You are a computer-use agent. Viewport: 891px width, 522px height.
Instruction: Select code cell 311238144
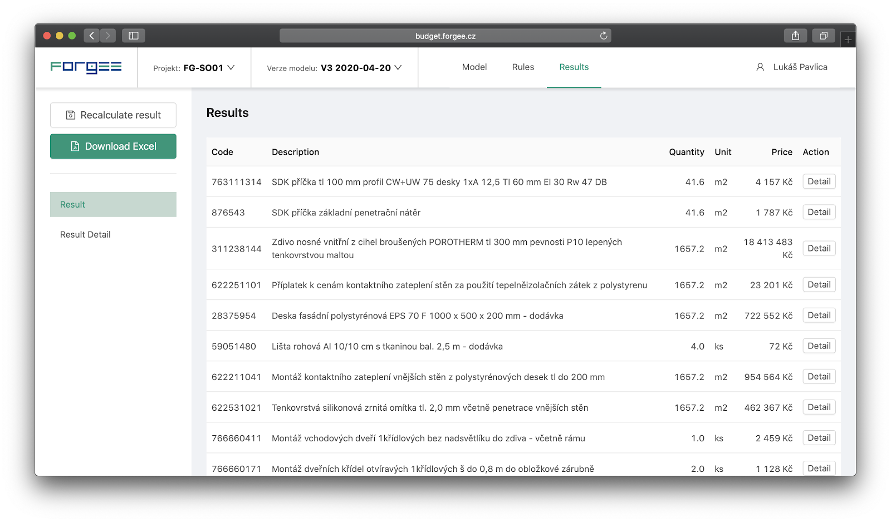237,249
